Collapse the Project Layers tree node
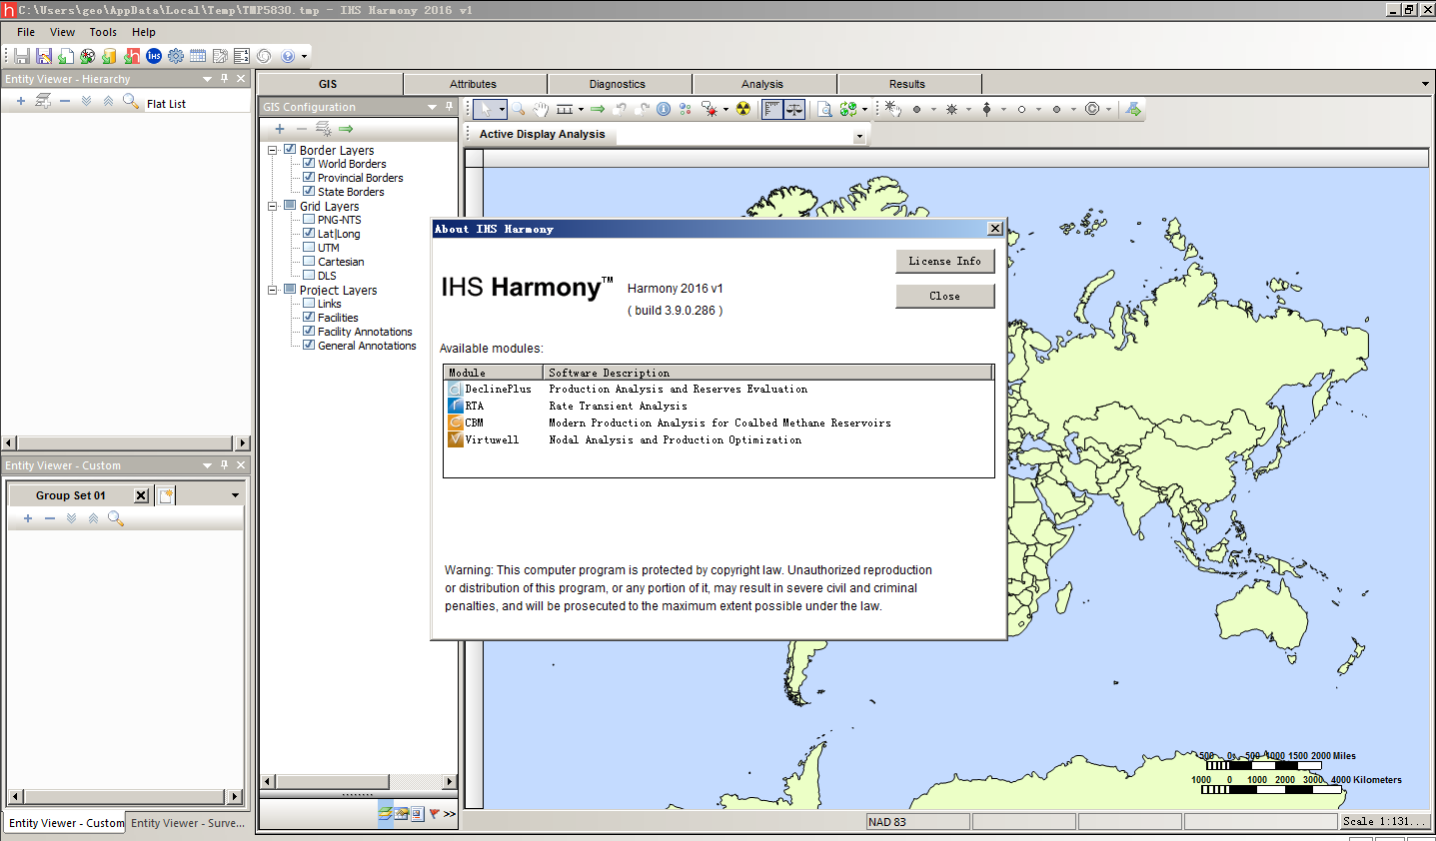 click(272, 290)
